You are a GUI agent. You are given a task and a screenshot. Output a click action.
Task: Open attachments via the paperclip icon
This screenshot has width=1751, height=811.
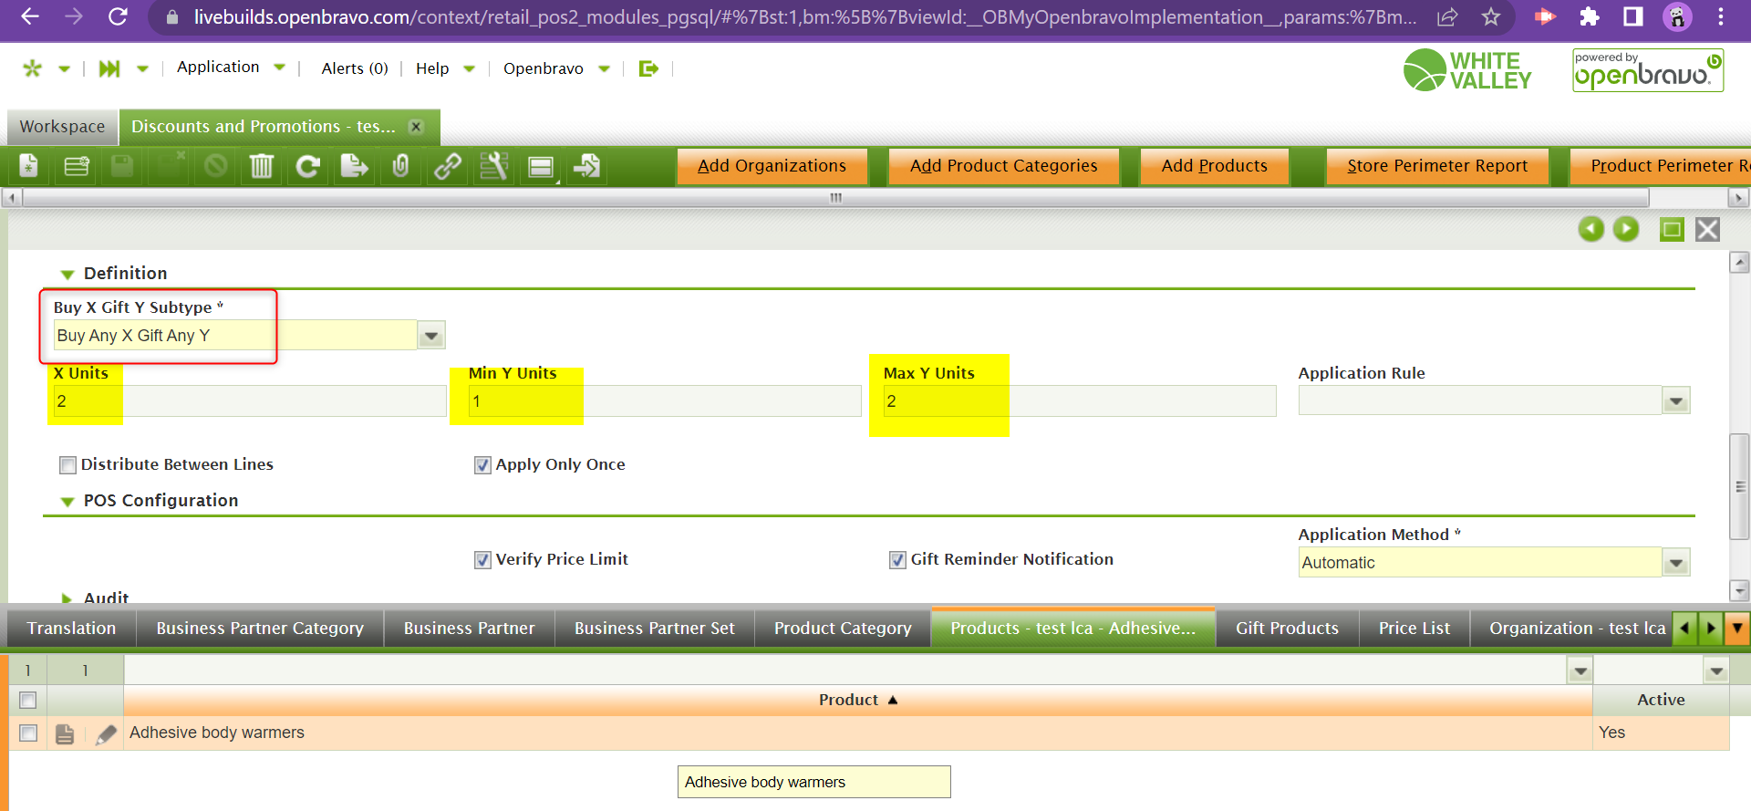tap(400, 166)
